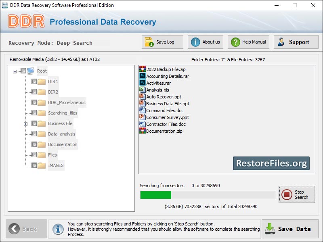This screenshot has height=242, width=323.
Task: Click the Support person icon
Action: (281, 42)
